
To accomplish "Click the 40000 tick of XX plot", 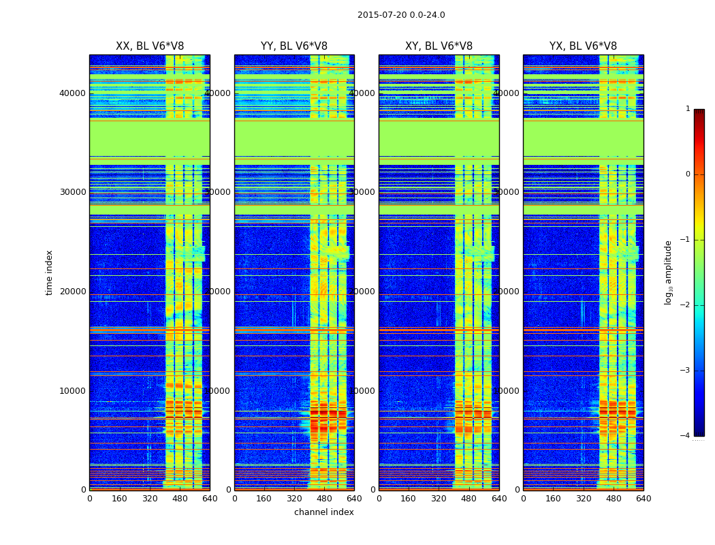I will coord(72,93).
